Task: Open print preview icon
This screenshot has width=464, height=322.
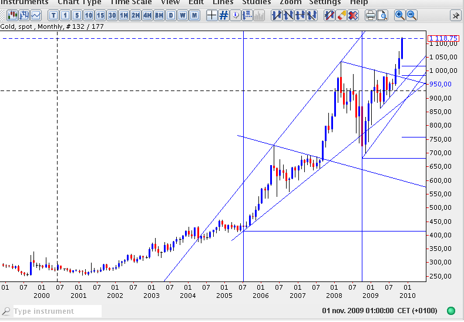Action: click(382, 15)
